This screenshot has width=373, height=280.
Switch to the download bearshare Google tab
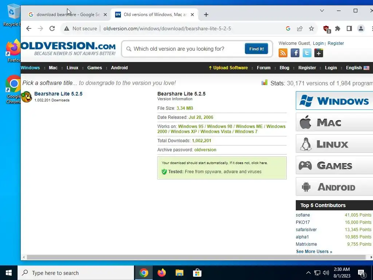click(x=67, y=15)
